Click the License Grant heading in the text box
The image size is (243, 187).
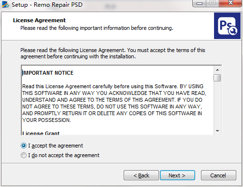(41, 133)
